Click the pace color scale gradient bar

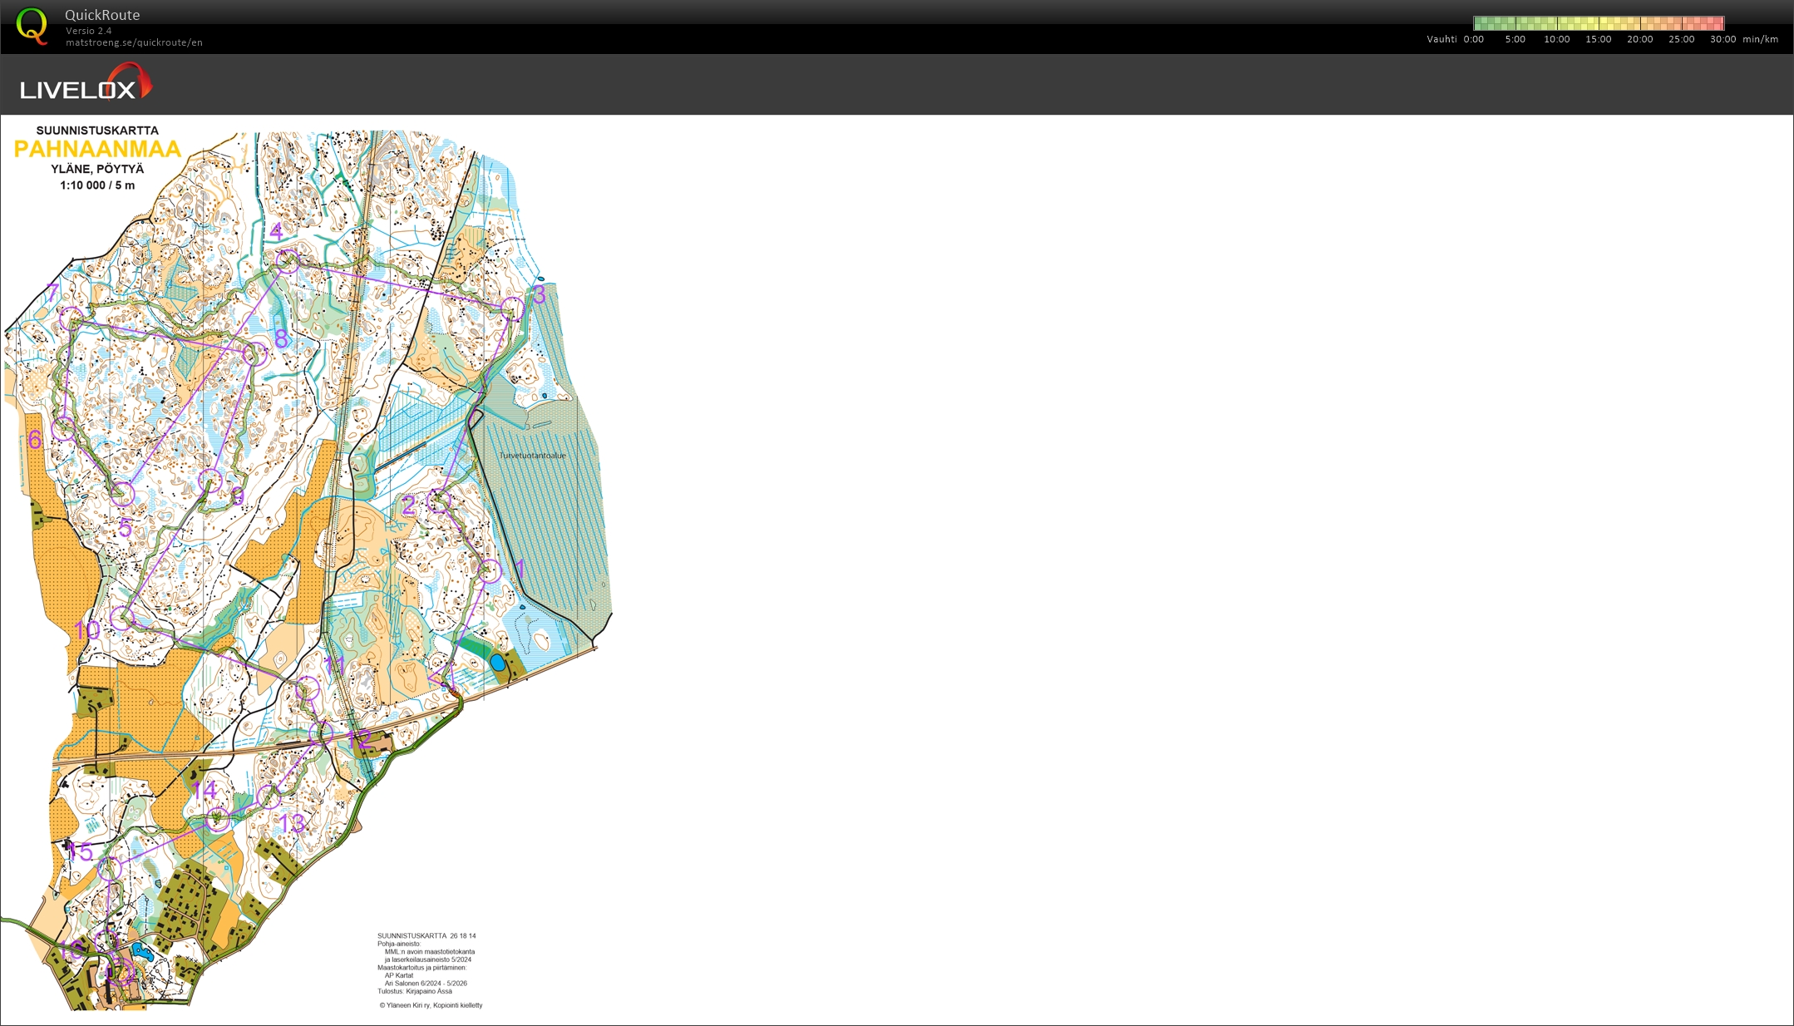coord(1599,23)
